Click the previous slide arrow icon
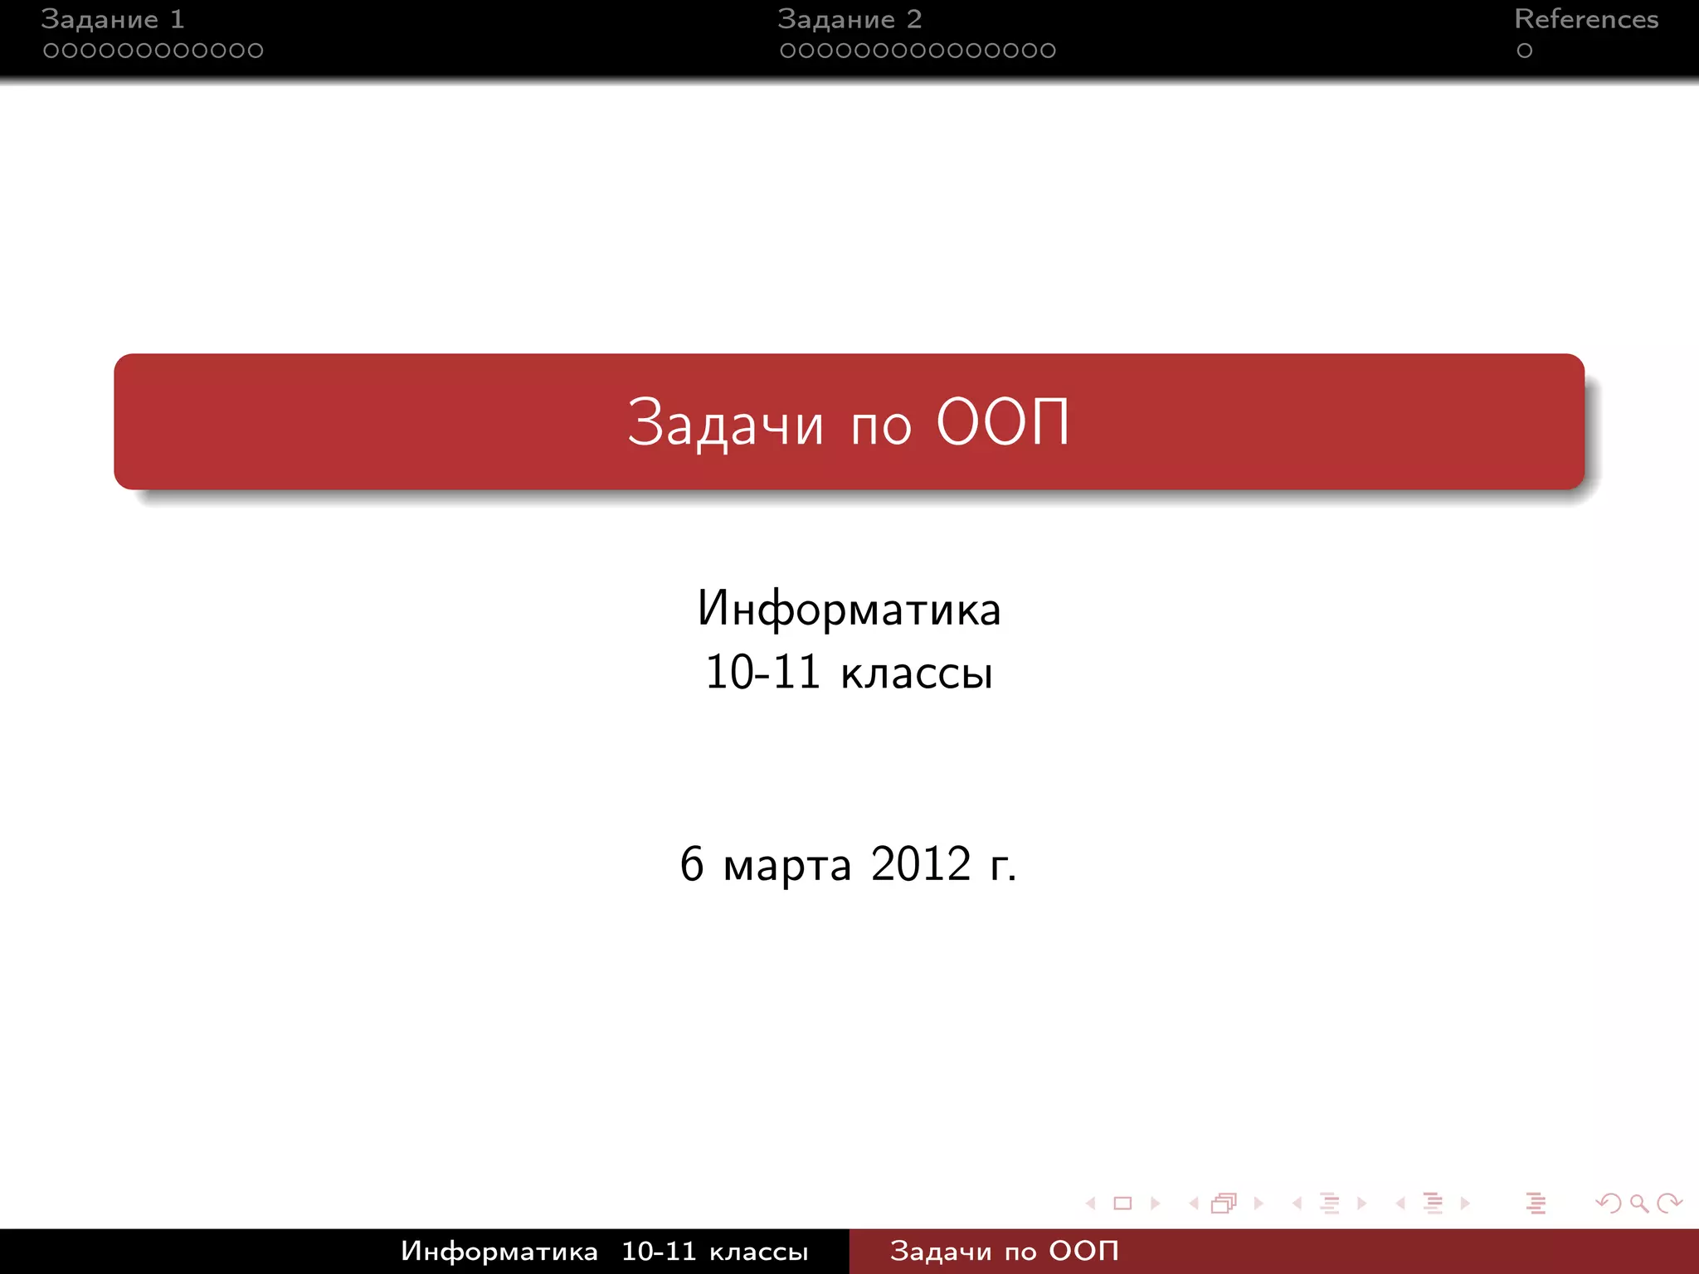The image size is (1699, 1274). 1091,1203
